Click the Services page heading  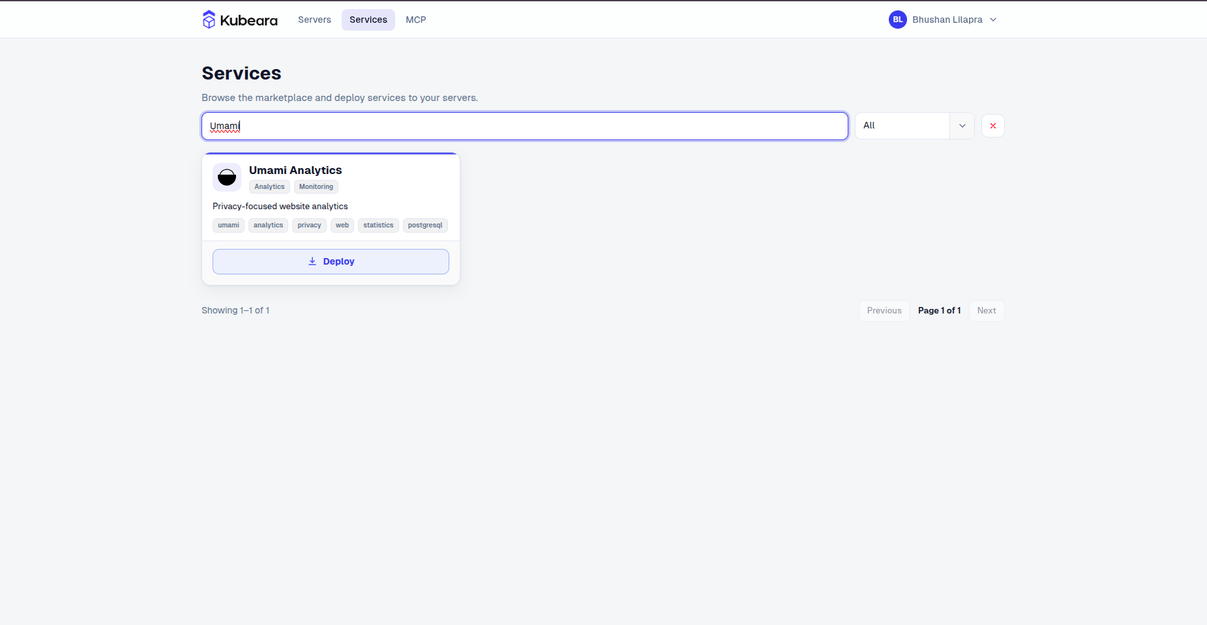coord(241,73)
